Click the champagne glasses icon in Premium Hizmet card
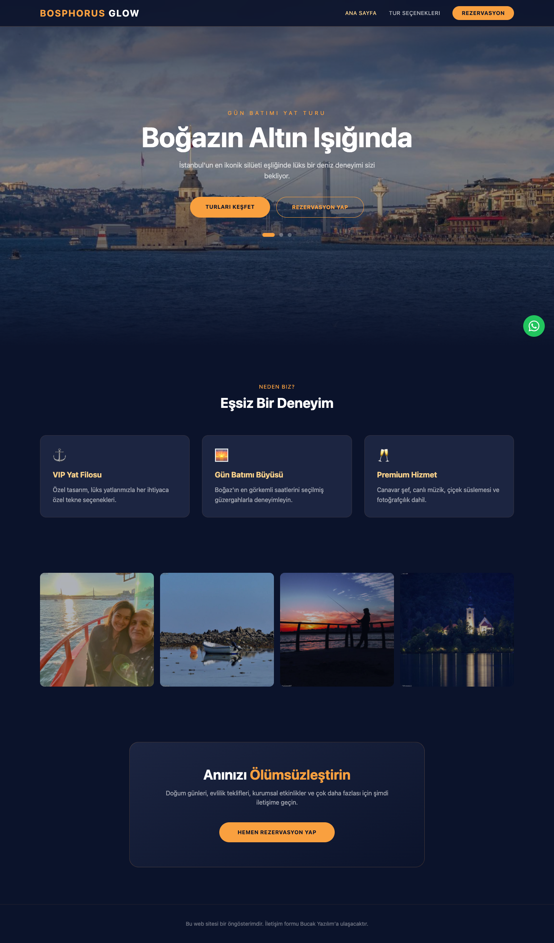Image resolution: width=554 pixels, height=943 pixels. (384, 455)
